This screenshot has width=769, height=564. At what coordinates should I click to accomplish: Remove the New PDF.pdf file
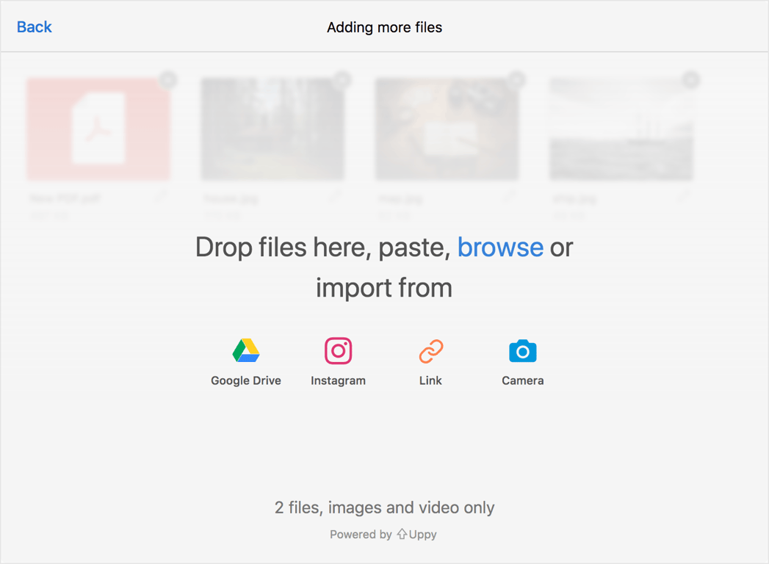tap(167, 79)
